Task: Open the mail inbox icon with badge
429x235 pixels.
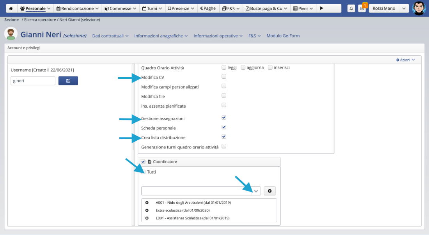Action: tap(362, 8)
